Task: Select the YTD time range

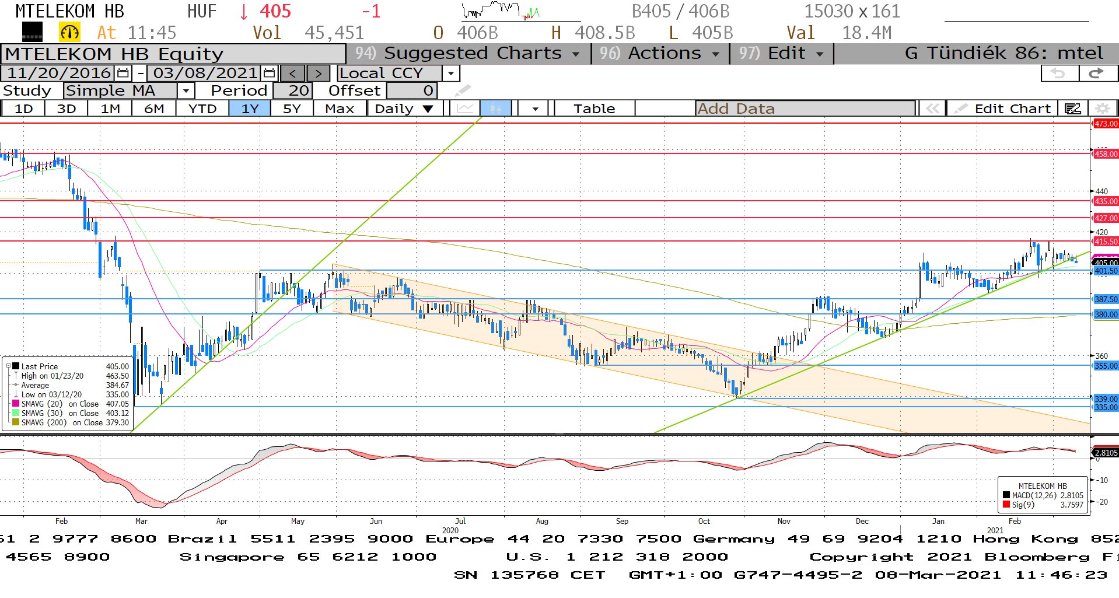Action: click(202, 109)
